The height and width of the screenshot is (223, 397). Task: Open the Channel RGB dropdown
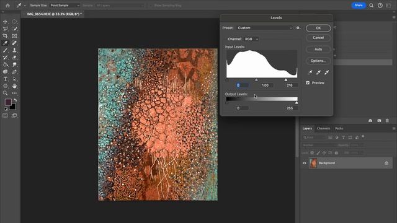pos(251,39)
